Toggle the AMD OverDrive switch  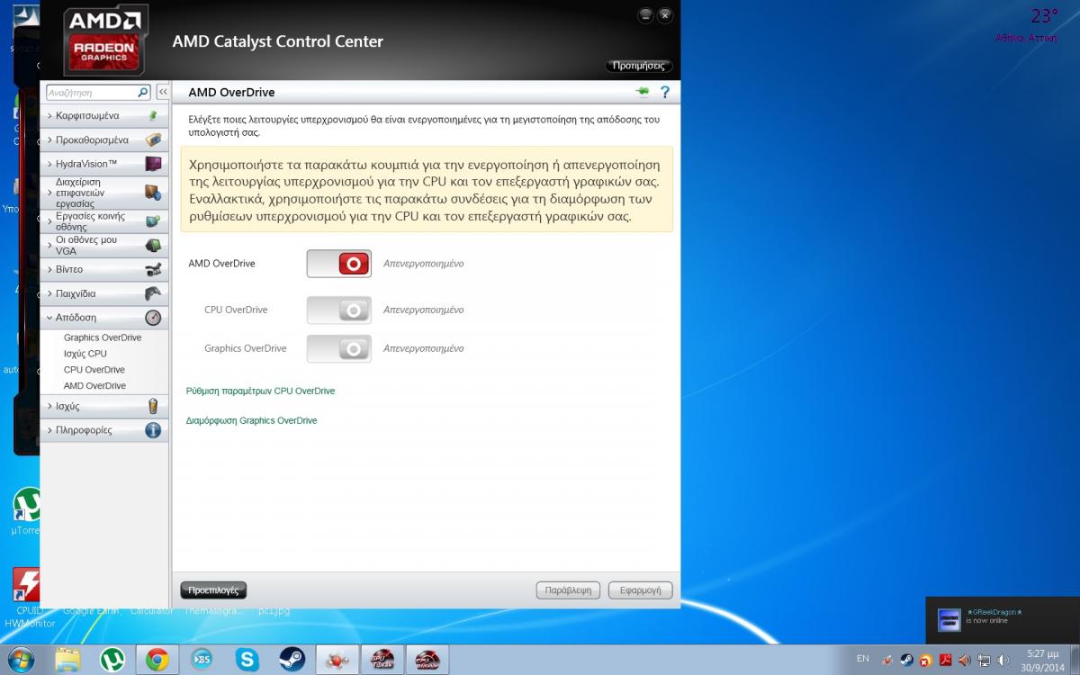pos(339,264)
